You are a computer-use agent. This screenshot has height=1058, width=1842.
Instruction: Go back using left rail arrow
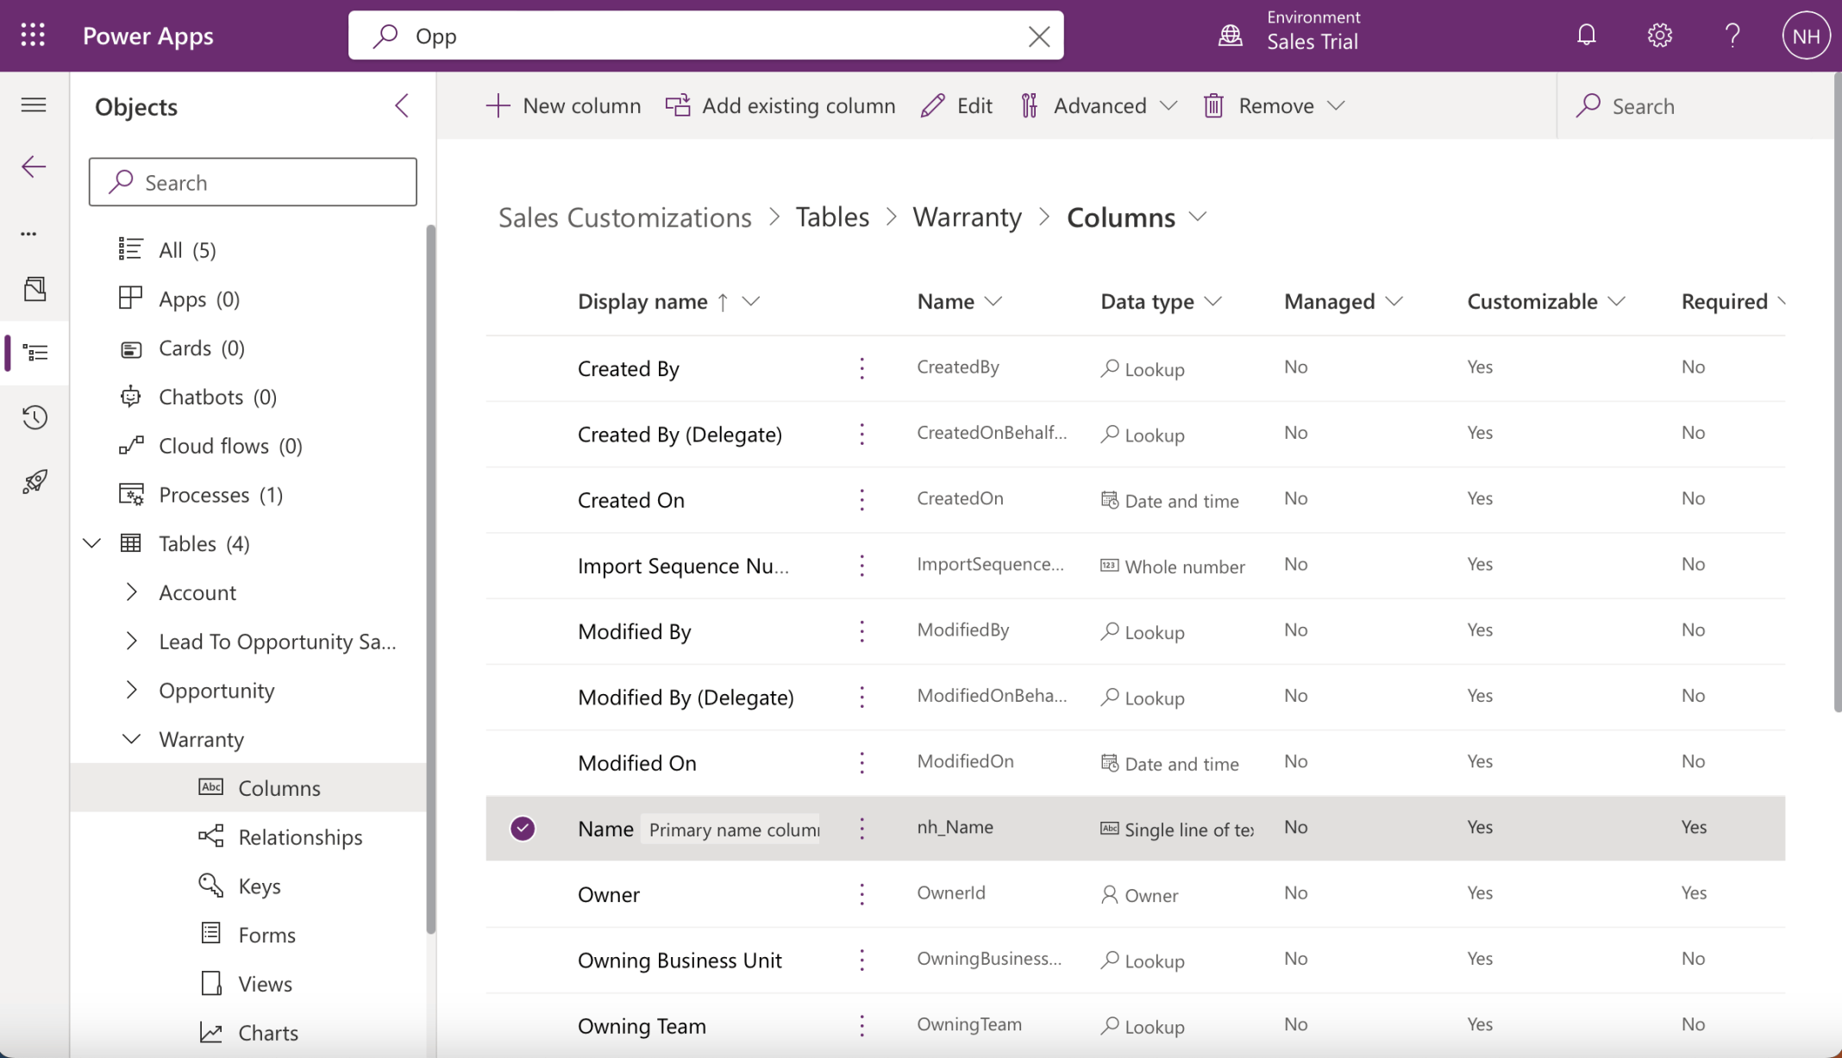(34, 166)
